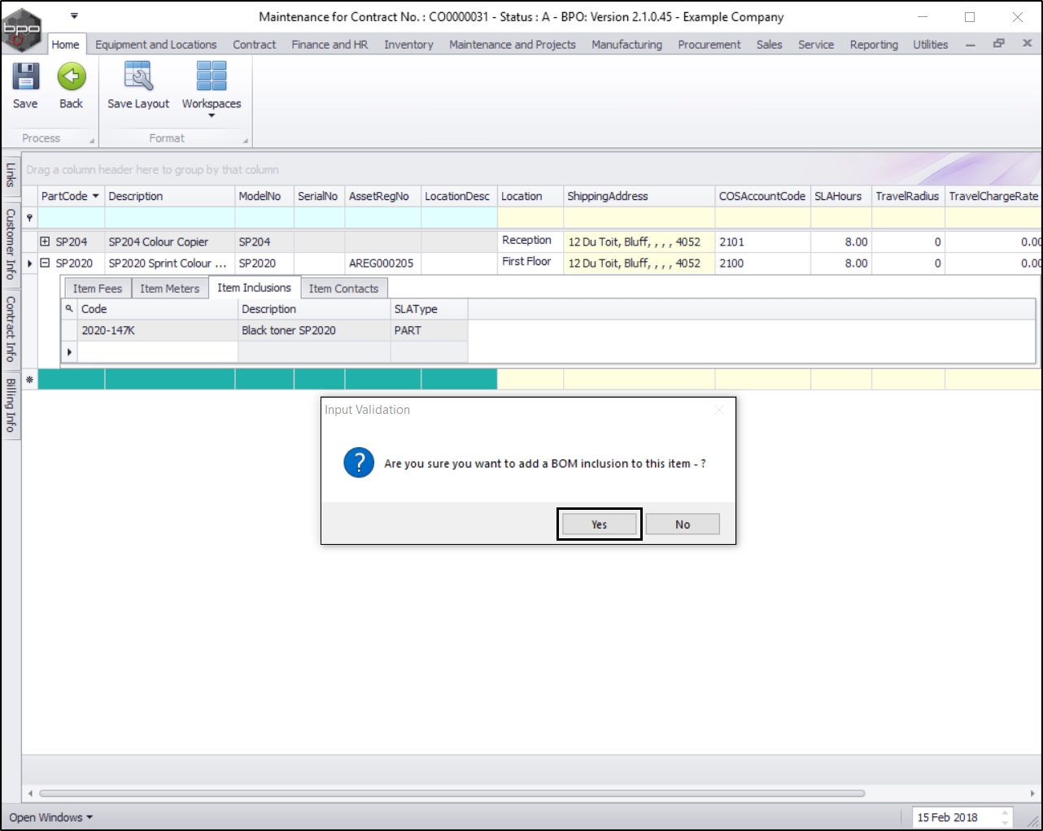Sort by the ModelNo column header

point(264,196)
